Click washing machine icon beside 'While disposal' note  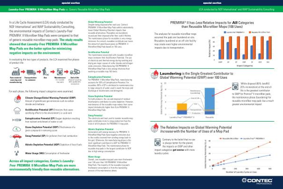coord(235,86)
